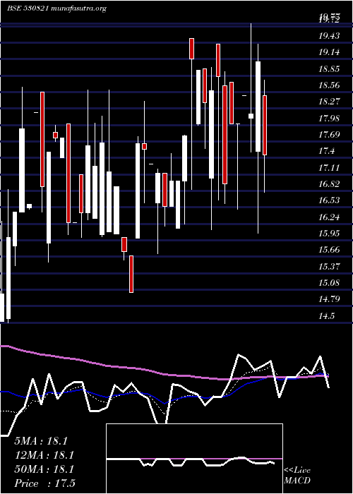Select the 18.56 price axis label
353x494 pixels.
coord(329,85)
